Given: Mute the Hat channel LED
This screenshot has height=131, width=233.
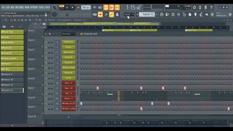Looking at the screenshot, I should pyautogui.click(x=46, y=94).
